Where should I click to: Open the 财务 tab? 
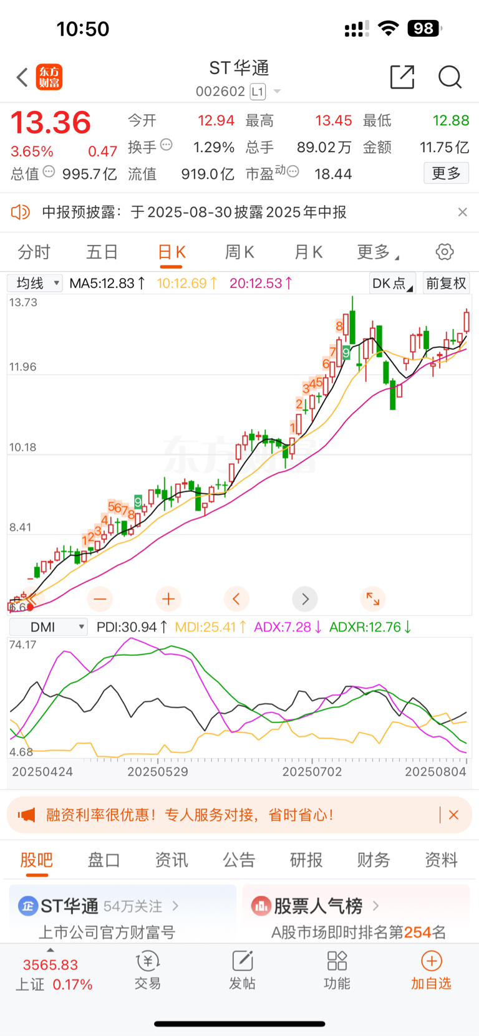(374, 860)
